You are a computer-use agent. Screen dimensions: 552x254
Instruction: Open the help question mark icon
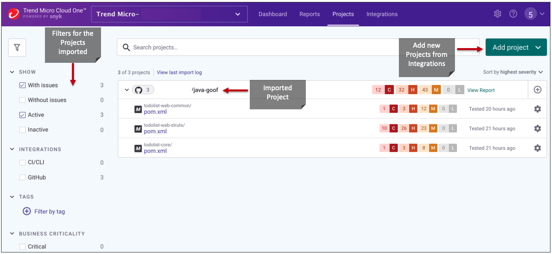513,14
